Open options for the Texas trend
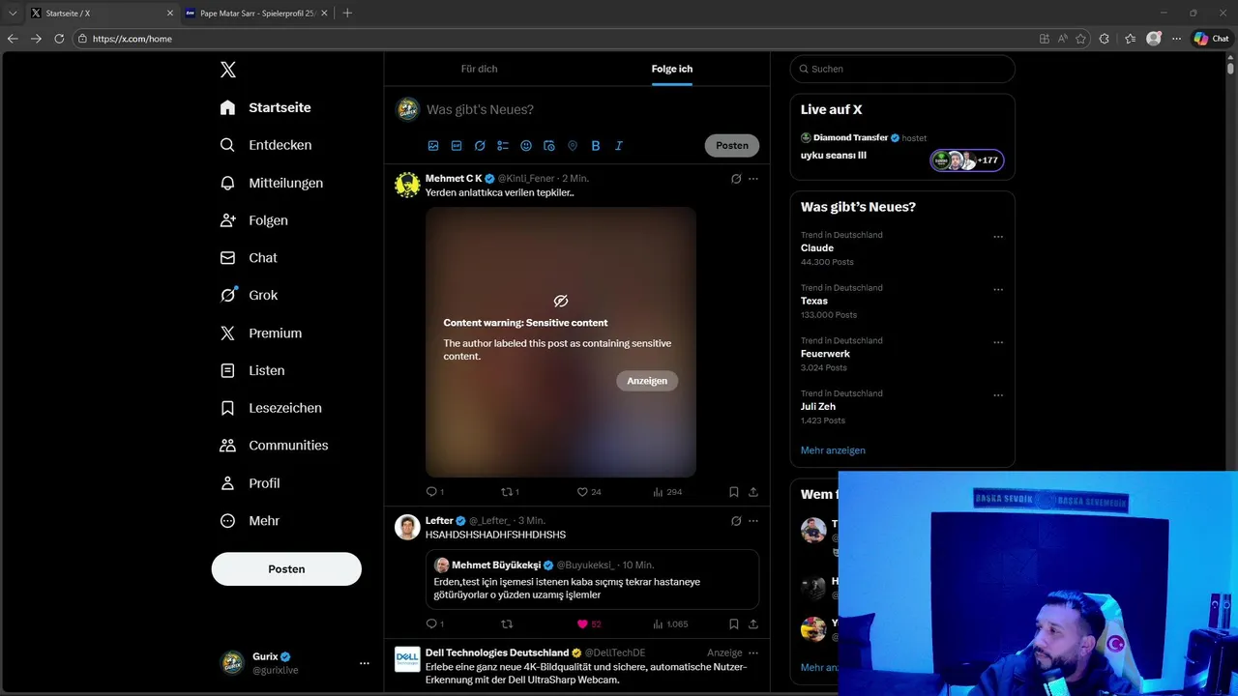Image resolution: width=1238 pixels, height=696 pixels. point(998,290)
